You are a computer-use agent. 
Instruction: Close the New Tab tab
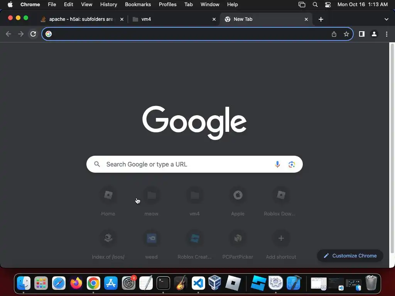(306, 19)
